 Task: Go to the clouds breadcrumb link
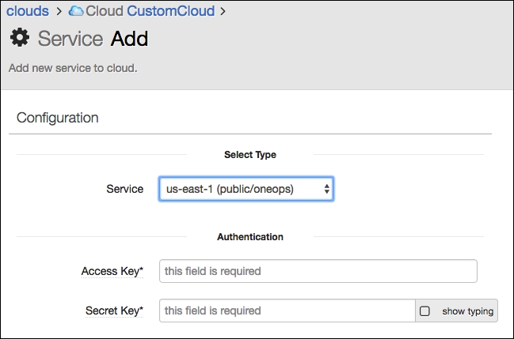(x=28, y=11)
